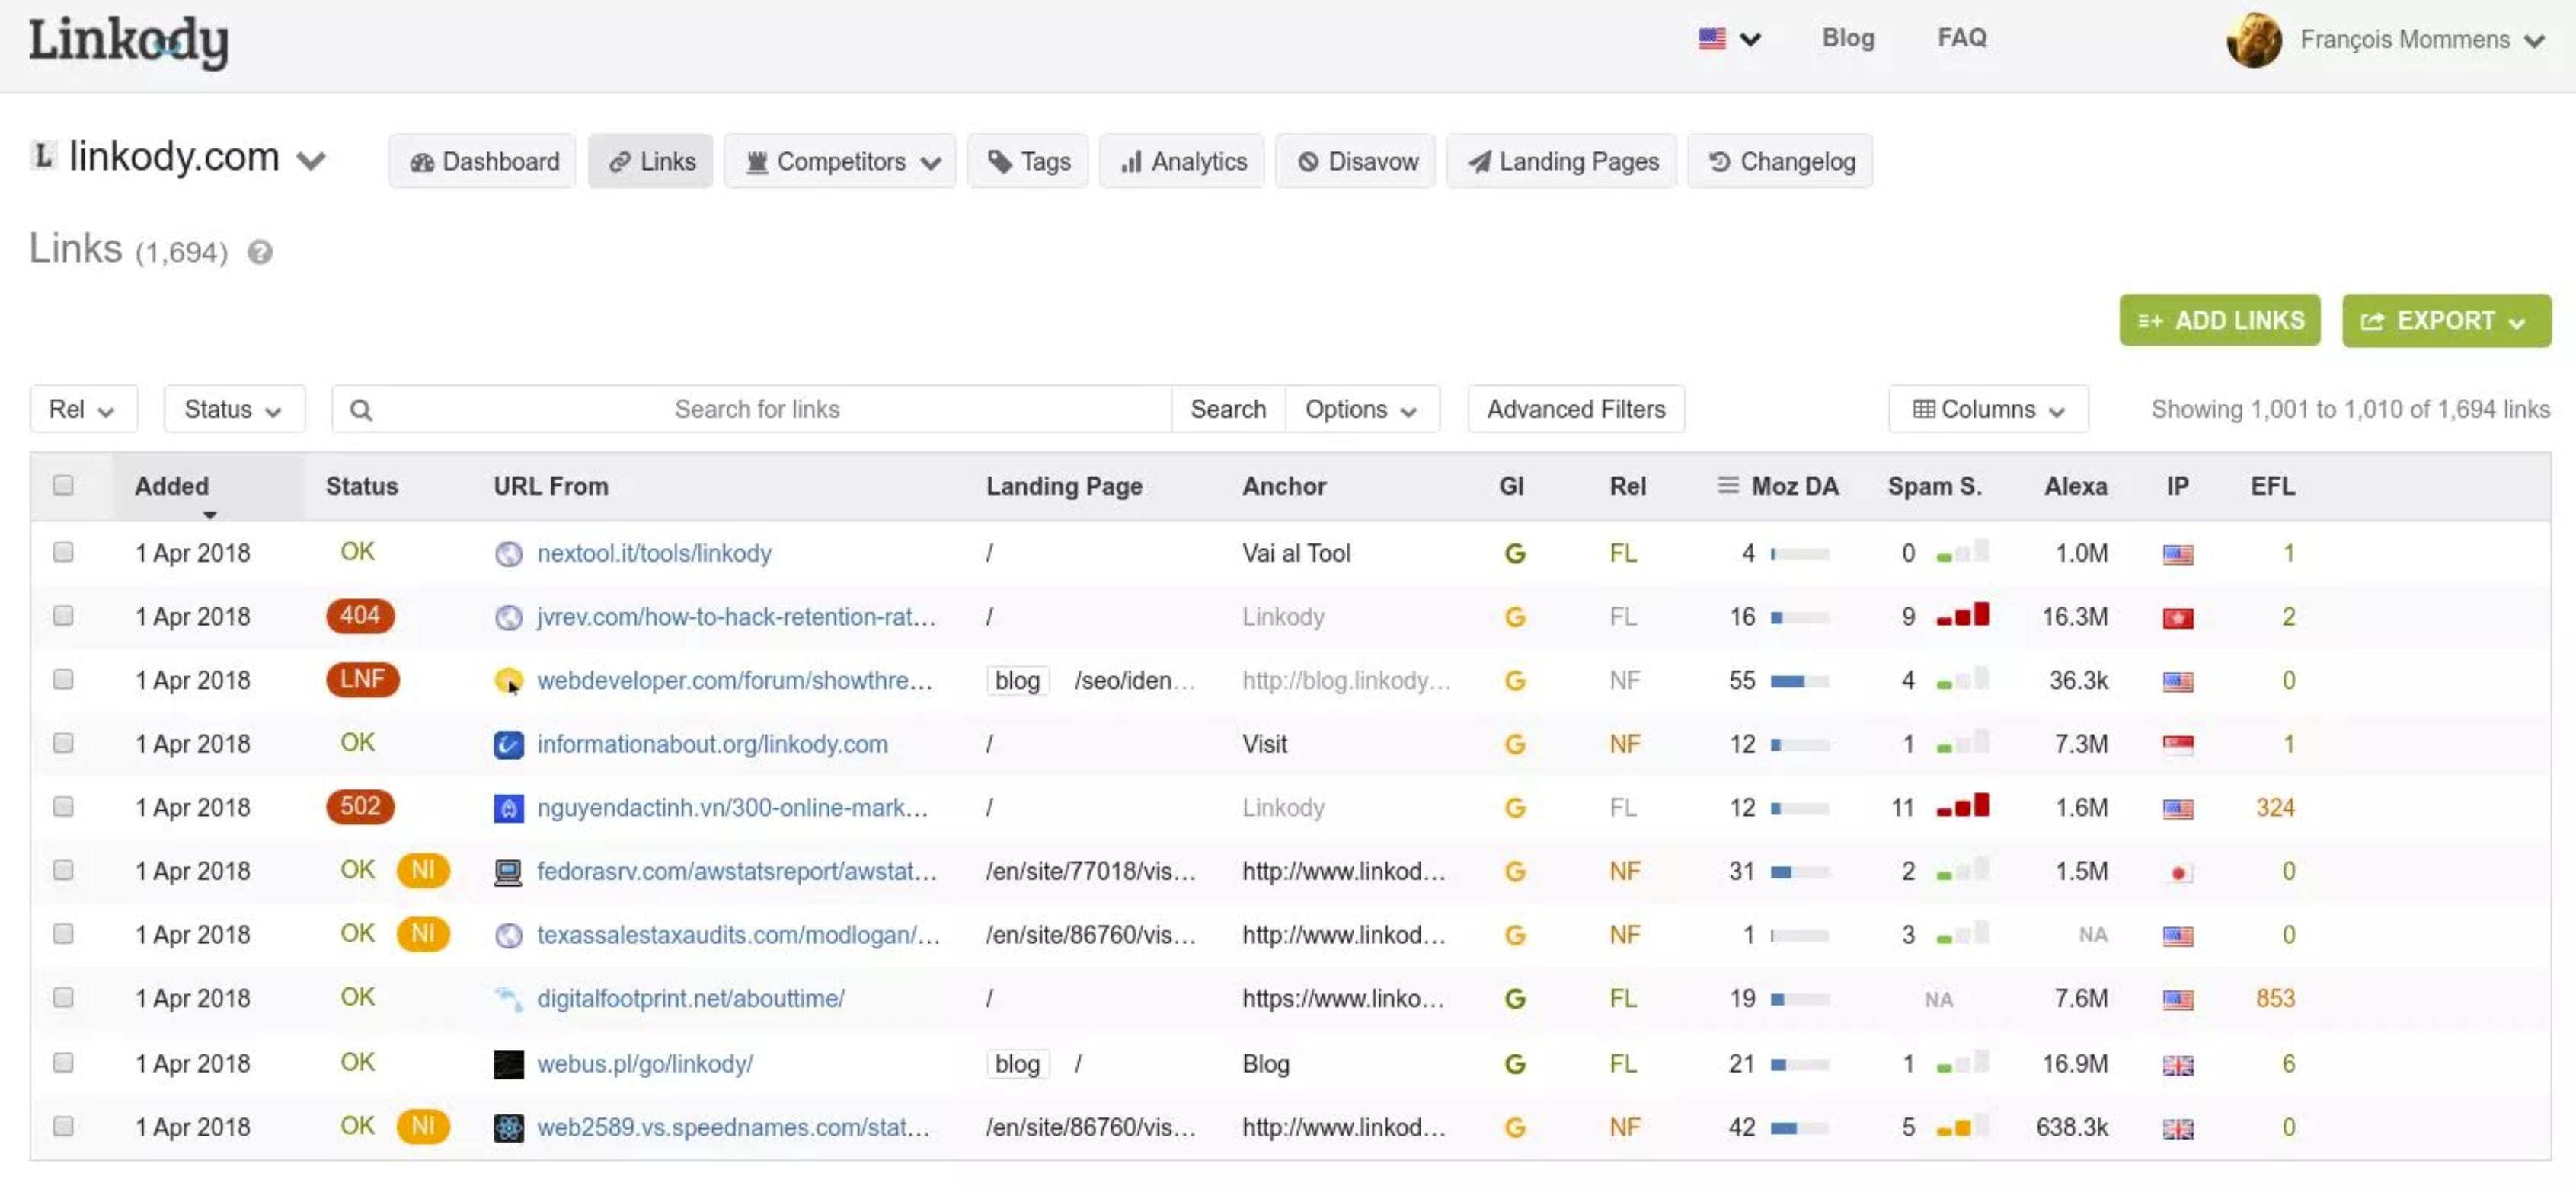This screenshot has width=2576, height=1189.
Task: Open the Rel filter dropdown
Action: pos(83,410)
